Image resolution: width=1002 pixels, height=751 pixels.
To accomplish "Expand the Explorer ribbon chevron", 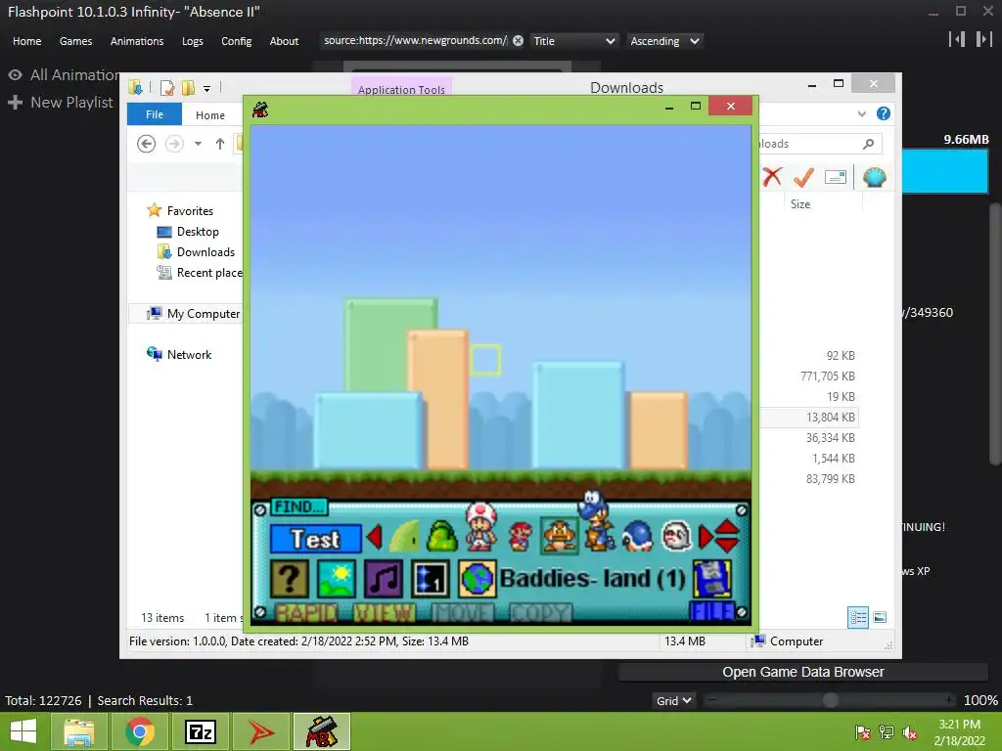I will 862,113.
